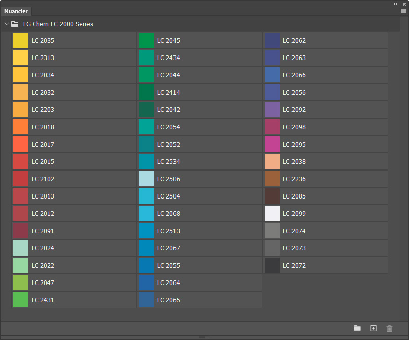Choose the navy LC 2062 swatch
409x340 pixels.
pos(272,40)
